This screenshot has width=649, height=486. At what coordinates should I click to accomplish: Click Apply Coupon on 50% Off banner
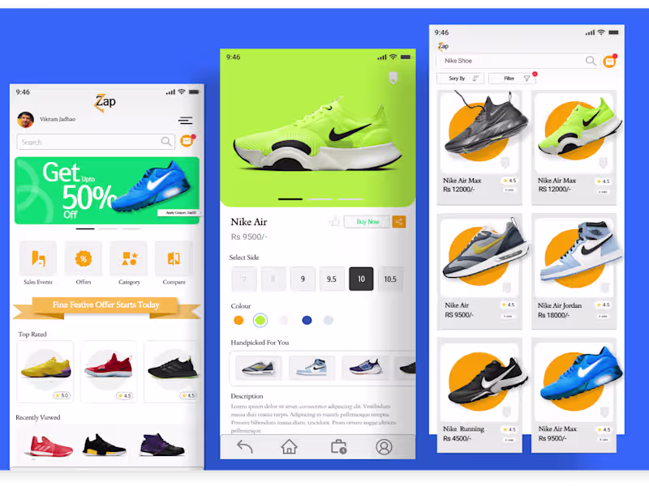point(178,212)
